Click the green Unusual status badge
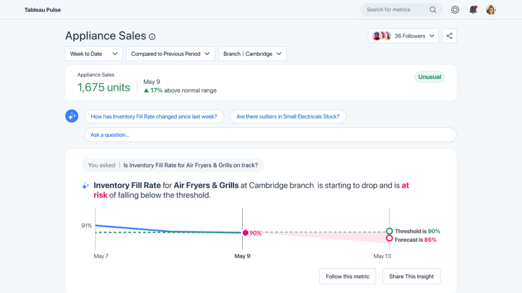 (429, 76)
